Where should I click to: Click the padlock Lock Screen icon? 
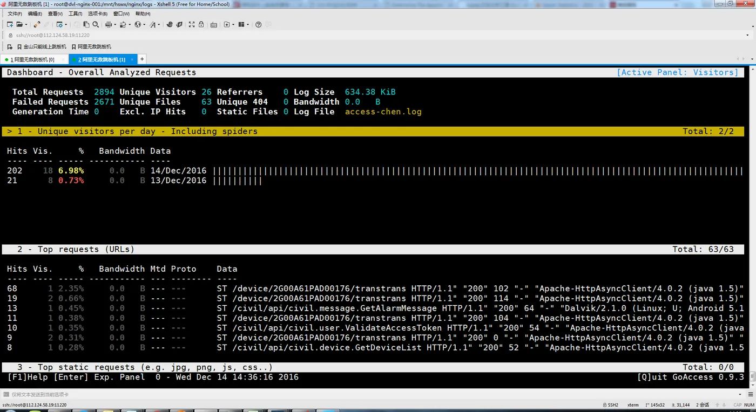click(x=201, y=24)
